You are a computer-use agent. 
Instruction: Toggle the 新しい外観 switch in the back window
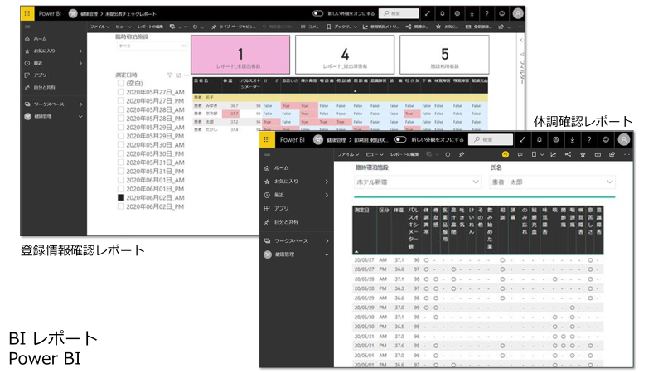[318, 13]
